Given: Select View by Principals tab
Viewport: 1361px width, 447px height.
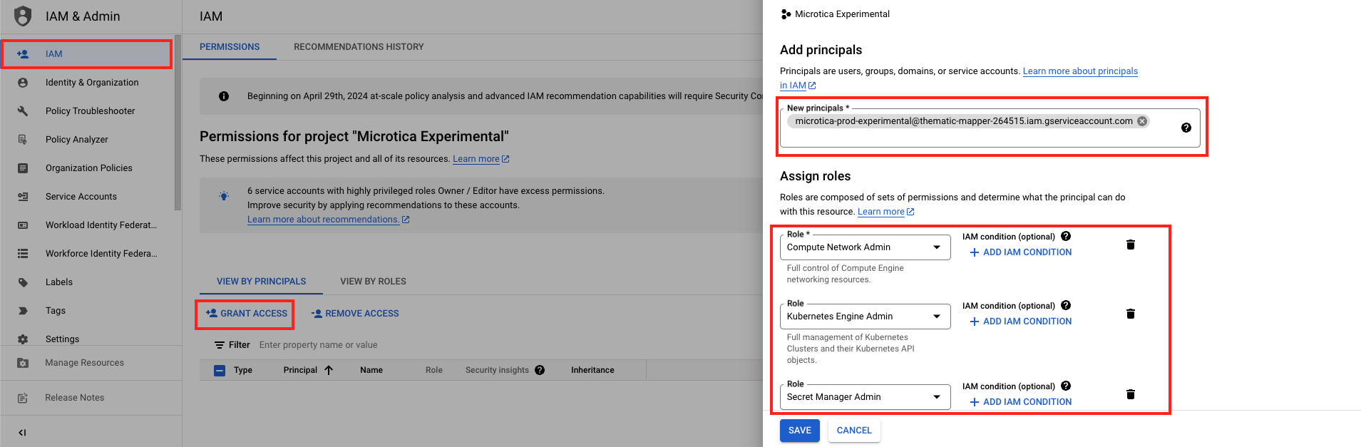Looking at the screenshot, I should coord(261,282).
